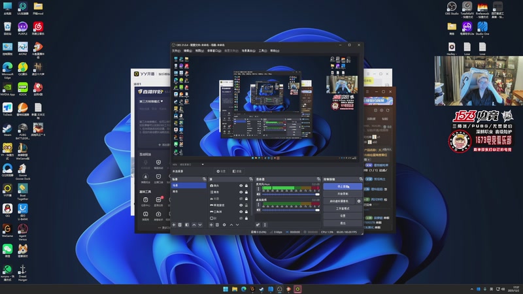Open the 停靠窗口 menu in OBS
The height and width of the screenshot is (294, 523).
(x=214, y=51)
